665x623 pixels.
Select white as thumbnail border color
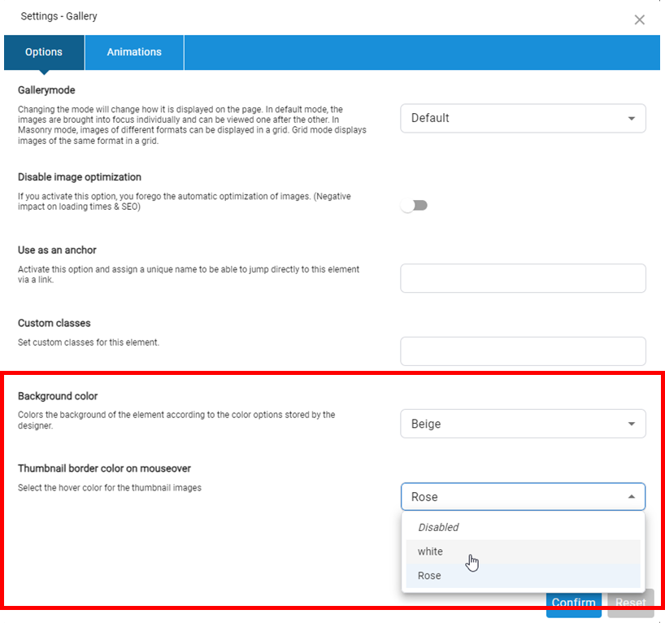coord(431,551)
